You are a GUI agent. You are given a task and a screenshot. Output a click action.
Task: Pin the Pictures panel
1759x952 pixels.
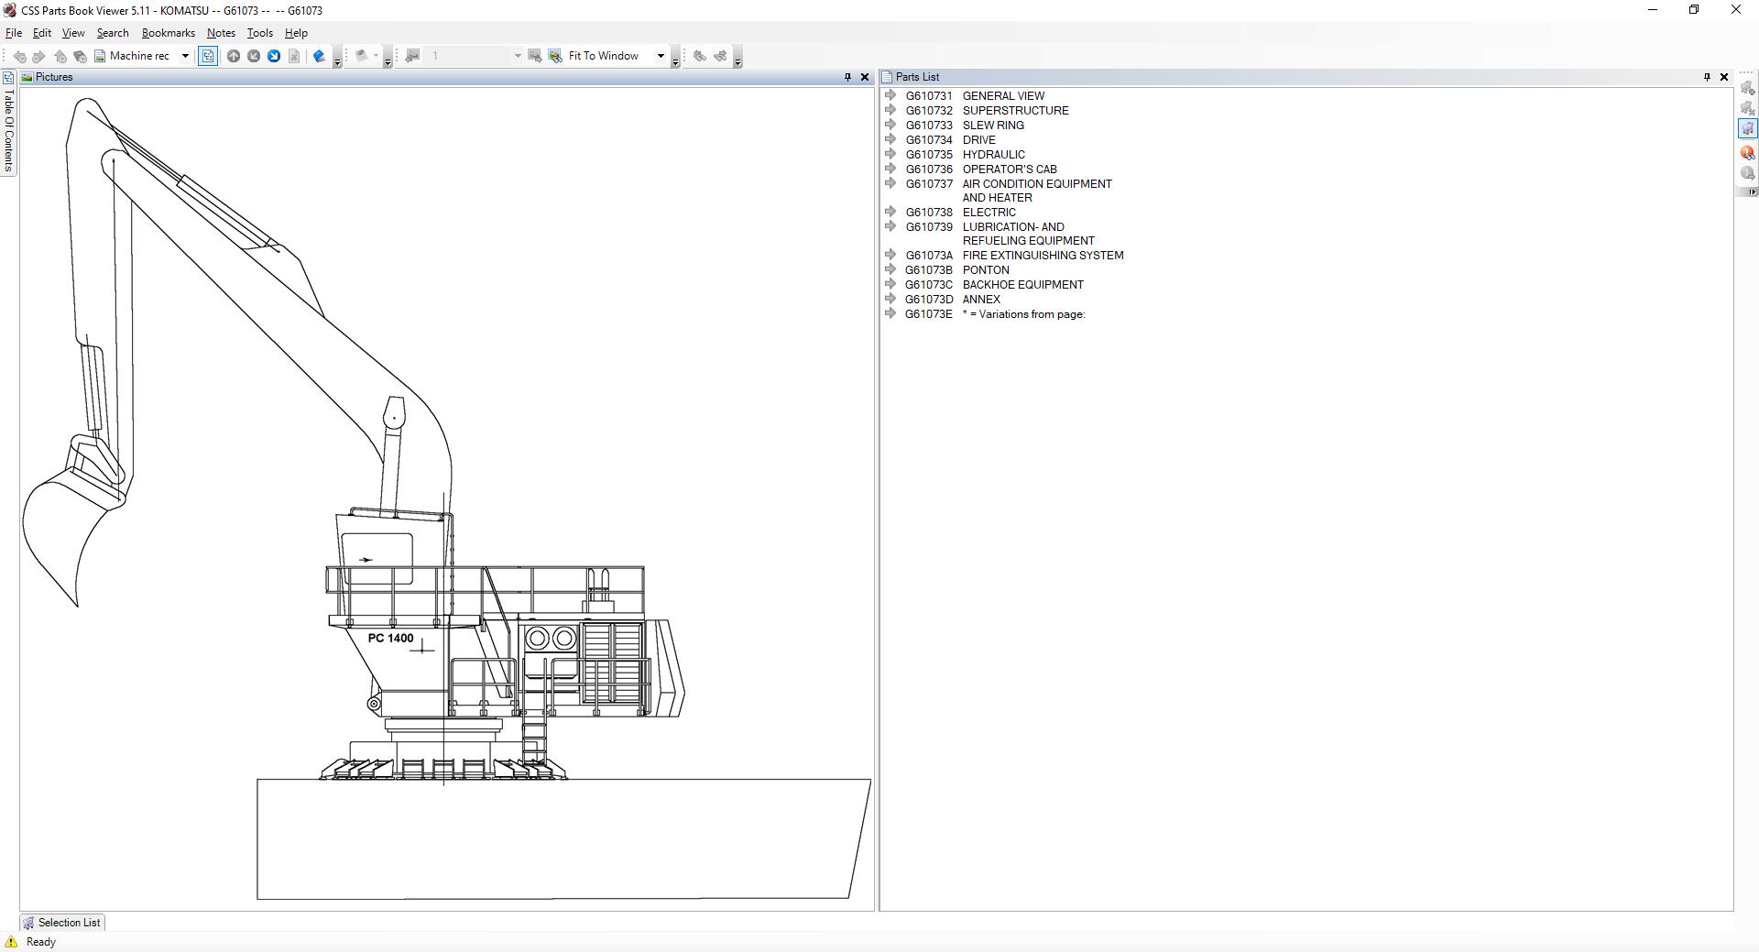click(x=847, y=77)
